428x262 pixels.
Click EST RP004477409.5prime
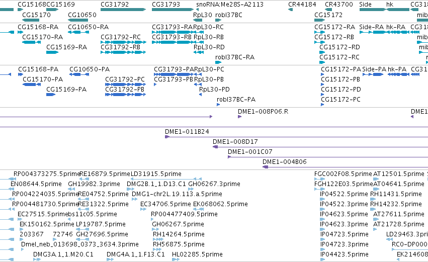(184, 214)
